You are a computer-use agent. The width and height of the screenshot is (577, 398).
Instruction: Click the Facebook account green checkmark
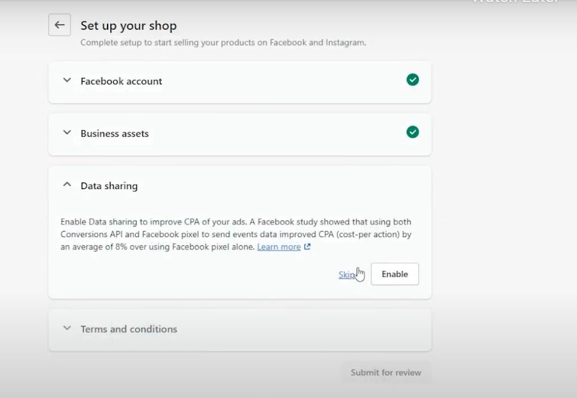pos(412,80)
